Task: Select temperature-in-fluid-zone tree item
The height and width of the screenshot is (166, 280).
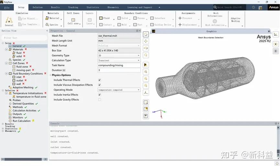Action: [x=31, y=97]
